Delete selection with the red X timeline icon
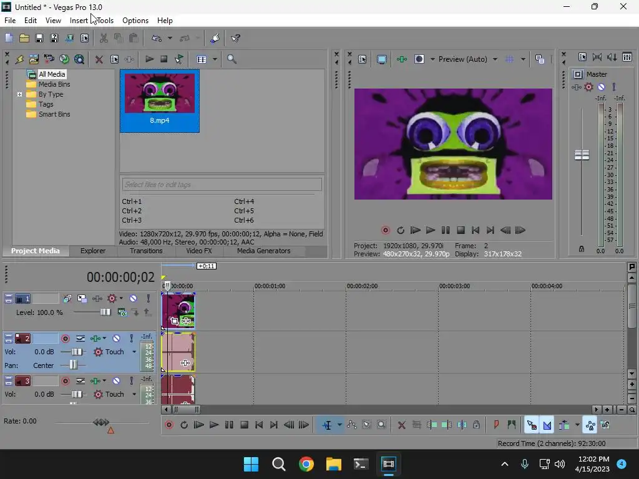This screenshot has height=479, width=639. pyautogui.click(x=401, y=425)
